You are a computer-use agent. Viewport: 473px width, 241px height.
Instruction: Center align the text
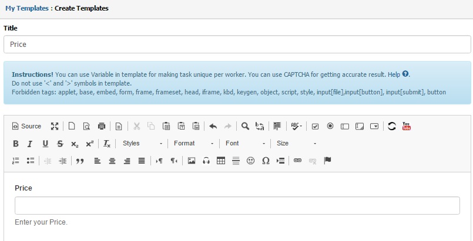pos(112,161)
